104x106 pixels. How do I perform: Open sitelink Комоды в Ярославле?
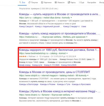(81, 84)
